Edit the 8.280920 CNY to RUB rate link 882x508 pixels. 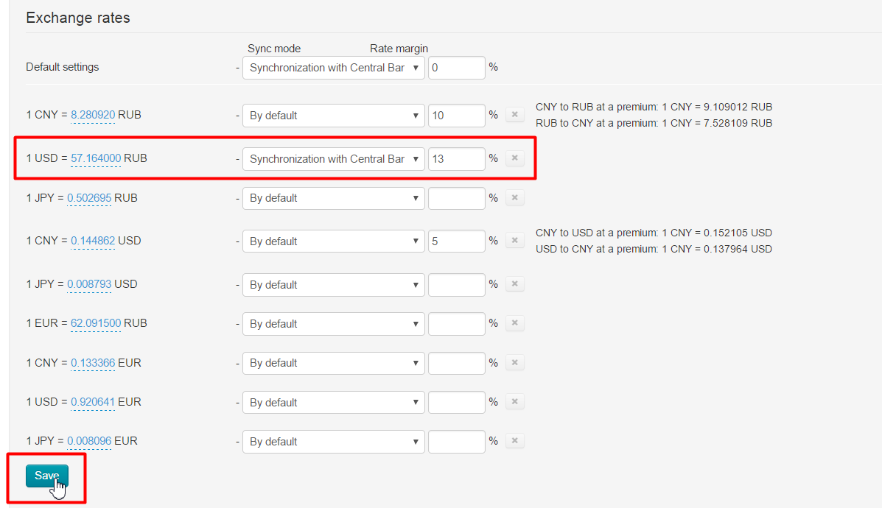[x=93, y=115]
